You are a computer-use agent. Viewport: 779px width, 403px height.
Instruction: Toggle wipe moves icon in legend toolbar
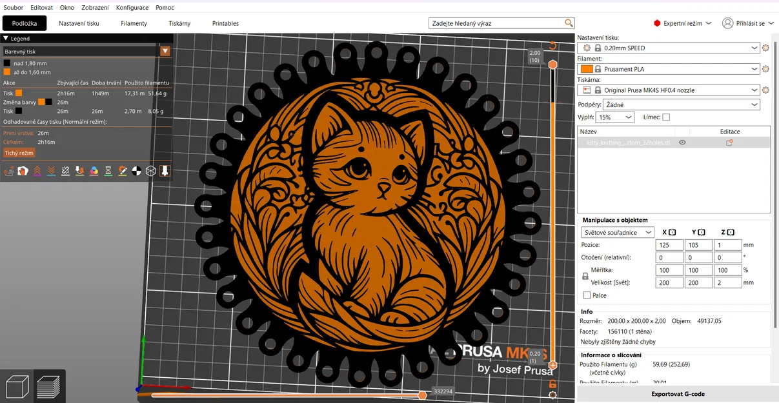pyautogui.click(x=23, y=171)
